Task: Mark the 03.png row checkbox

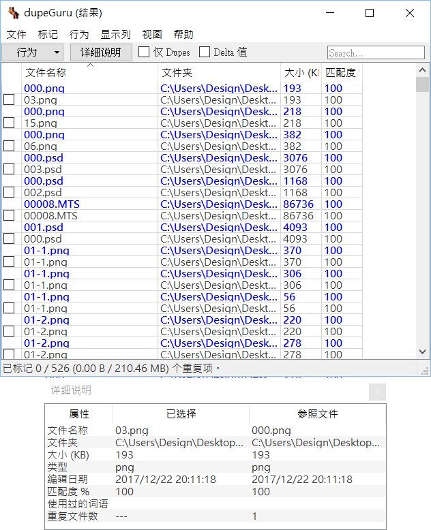Action: (9, 99)
